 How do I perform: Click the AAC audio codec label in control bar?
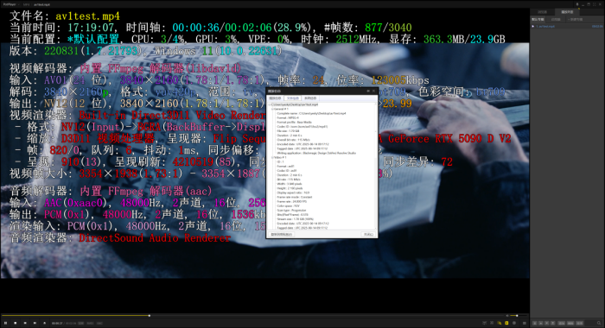coord(100,324)
